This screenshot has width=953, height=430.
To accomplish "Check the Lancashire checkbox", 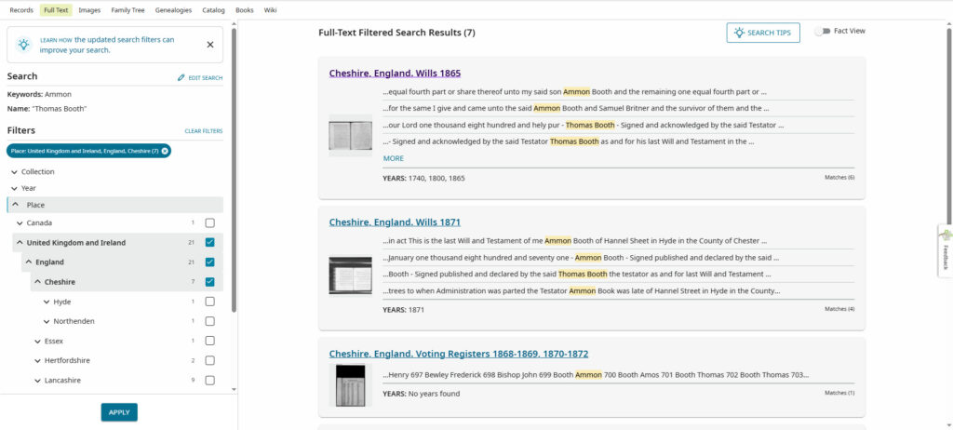I will (x=209, y=381).
